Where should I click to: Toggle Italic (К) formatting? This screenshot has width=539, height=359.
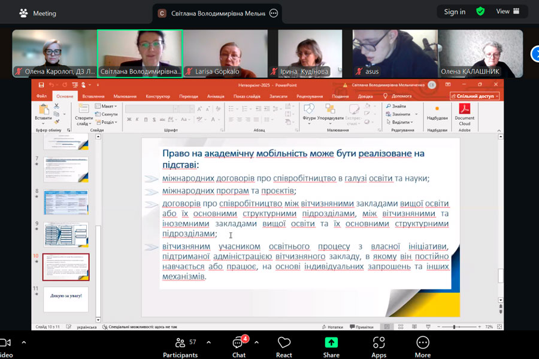pos(137,120)
